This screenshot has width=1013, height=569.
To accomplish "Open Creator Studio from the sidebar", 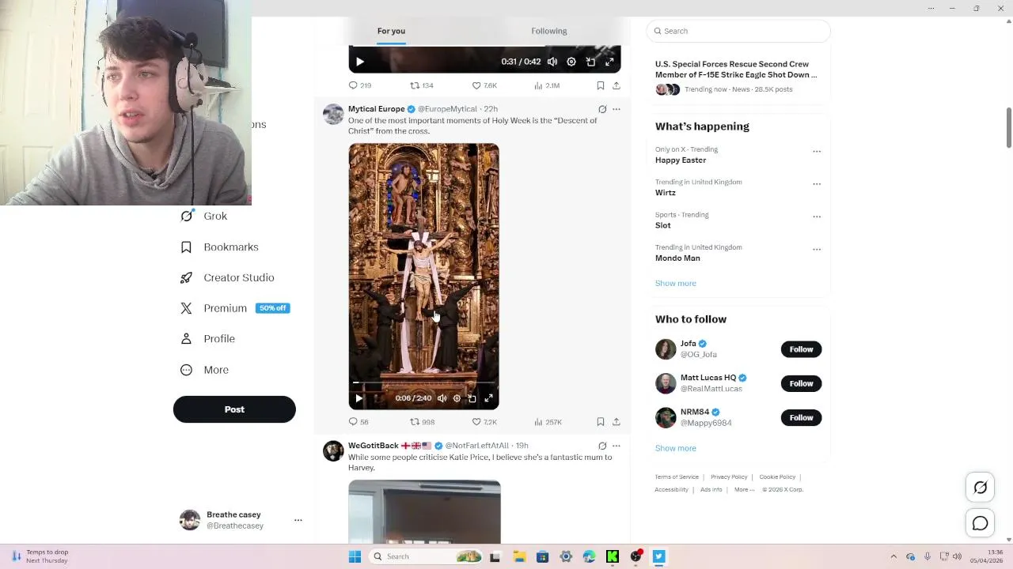I will pyautogui.click(x=227, y=277).
